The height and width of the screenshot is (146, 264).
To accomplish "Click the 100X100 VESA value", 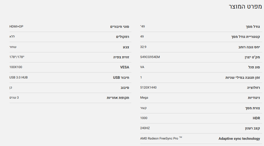I will coord(16,67).
